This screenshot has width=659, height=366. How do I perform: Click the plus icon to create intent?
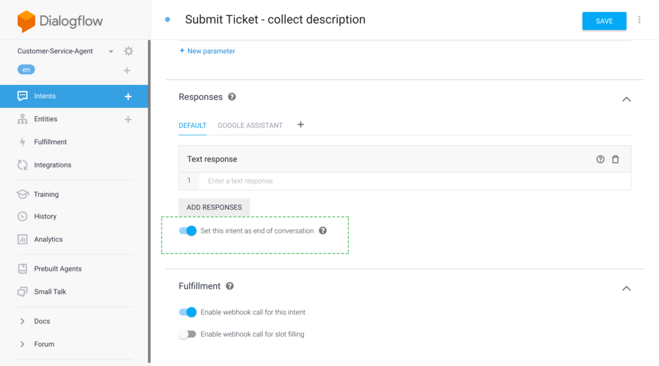(x=128, y=96)
